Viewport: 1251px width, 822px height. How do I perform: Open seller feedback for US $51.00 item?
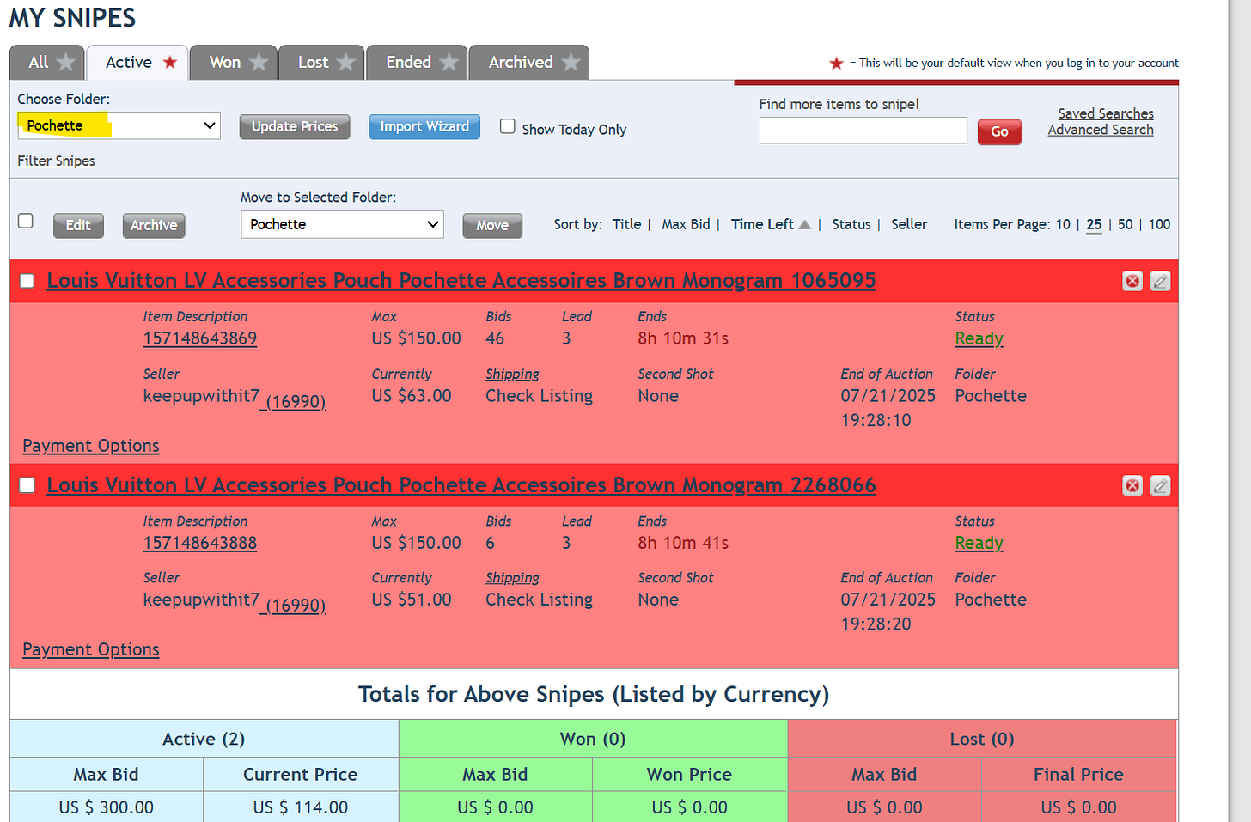tap(293, 606)
